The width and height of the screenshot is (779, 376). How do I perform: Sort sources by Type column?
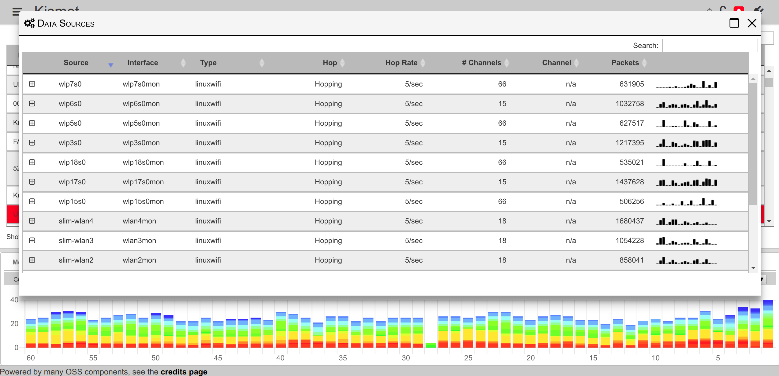click(x=208, y=63)
